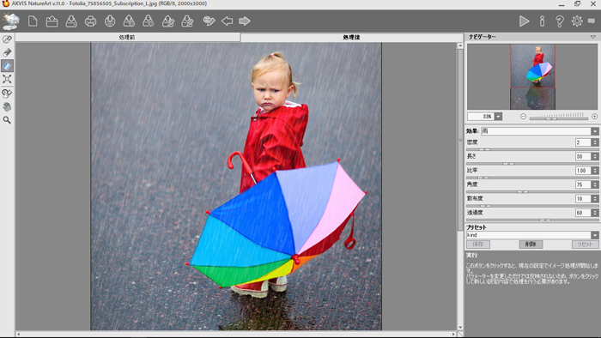Select the first selection brush tool
The height and width of the screenshot is (338, 601).
7,39
